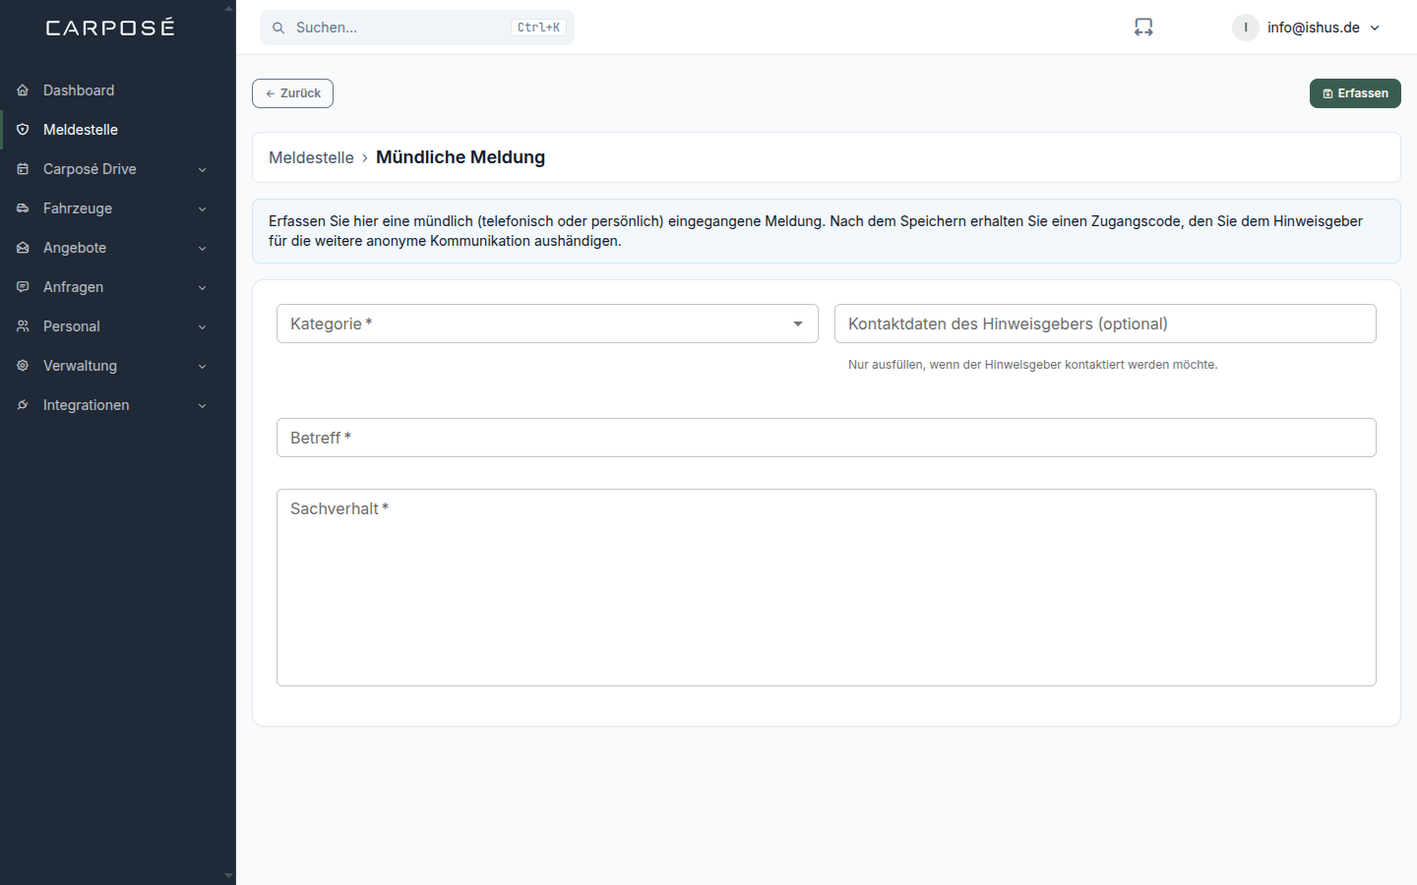Click the Personal people icon
The width and height of the screenshot is (1417, 885).
tap(23, 326)
